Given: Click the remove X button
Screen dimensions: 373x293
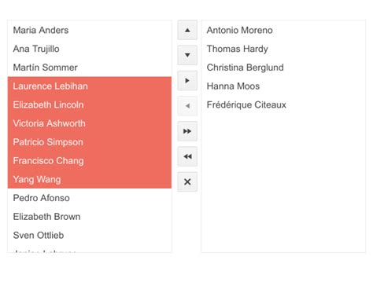Looking at the screenshot, I should (x=187, y=181).
